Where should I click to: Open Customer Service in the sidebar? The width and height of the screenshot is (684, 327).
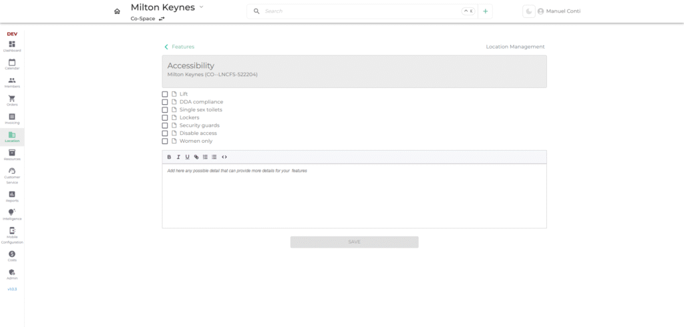click(12, 174)
